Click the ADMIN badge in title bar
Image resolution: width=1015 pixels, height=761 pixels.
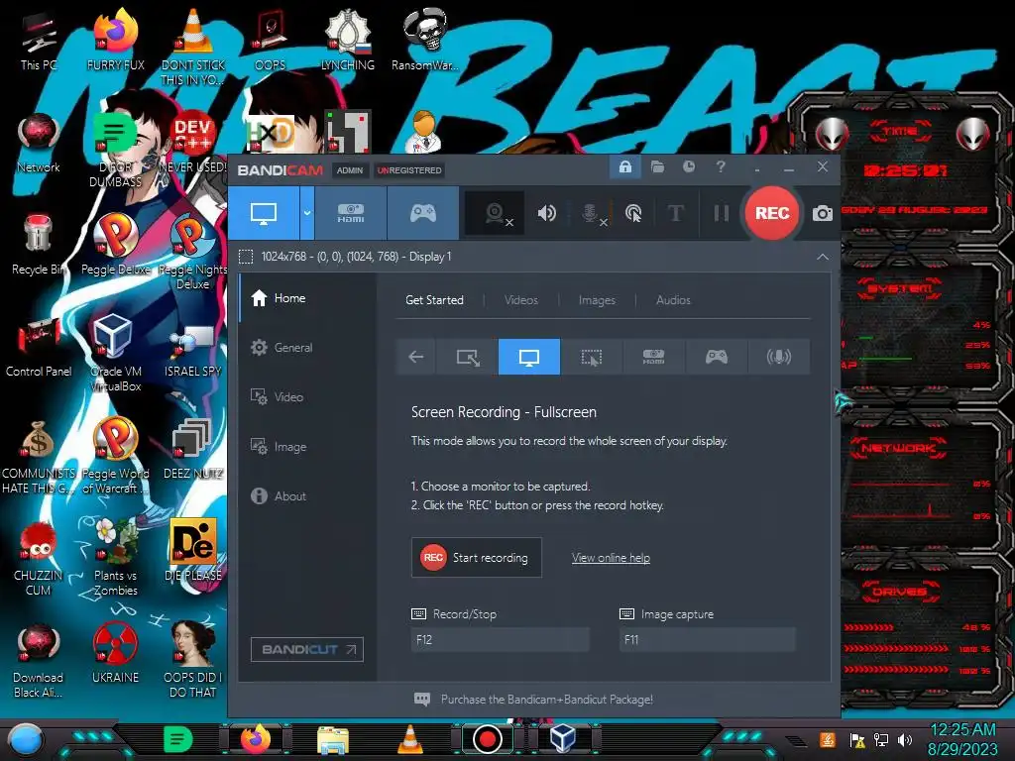tap(350, 170)
